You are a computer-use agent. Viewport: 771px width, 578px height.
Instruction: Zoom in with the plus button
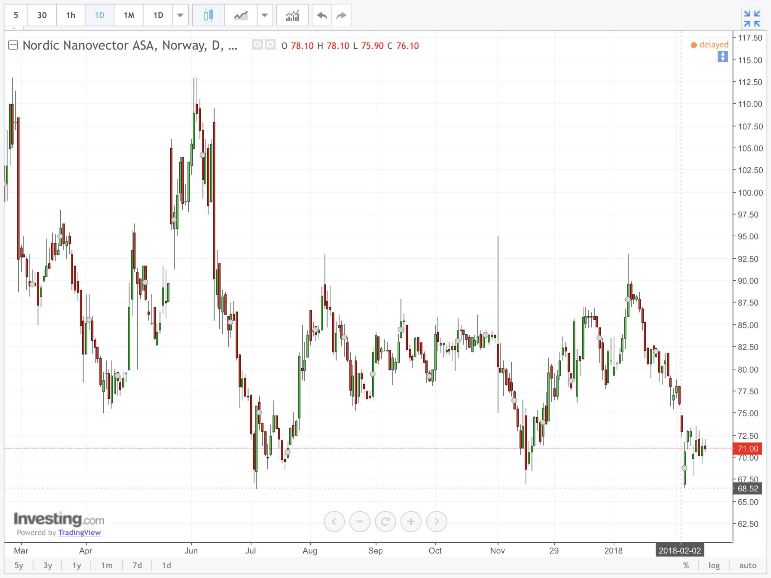coord(411,522)
